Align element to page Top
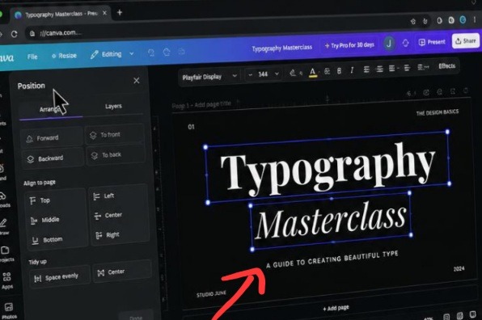 click(40, 200)
